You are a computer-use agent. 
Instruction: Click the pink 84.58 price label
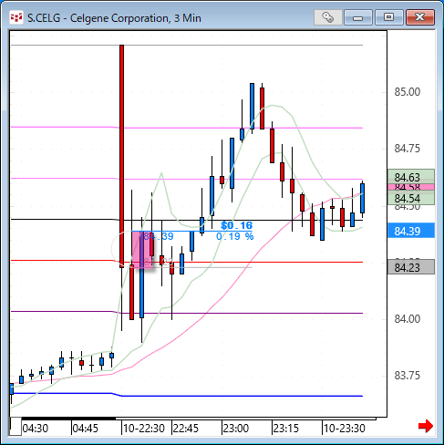tap(411, 187)
